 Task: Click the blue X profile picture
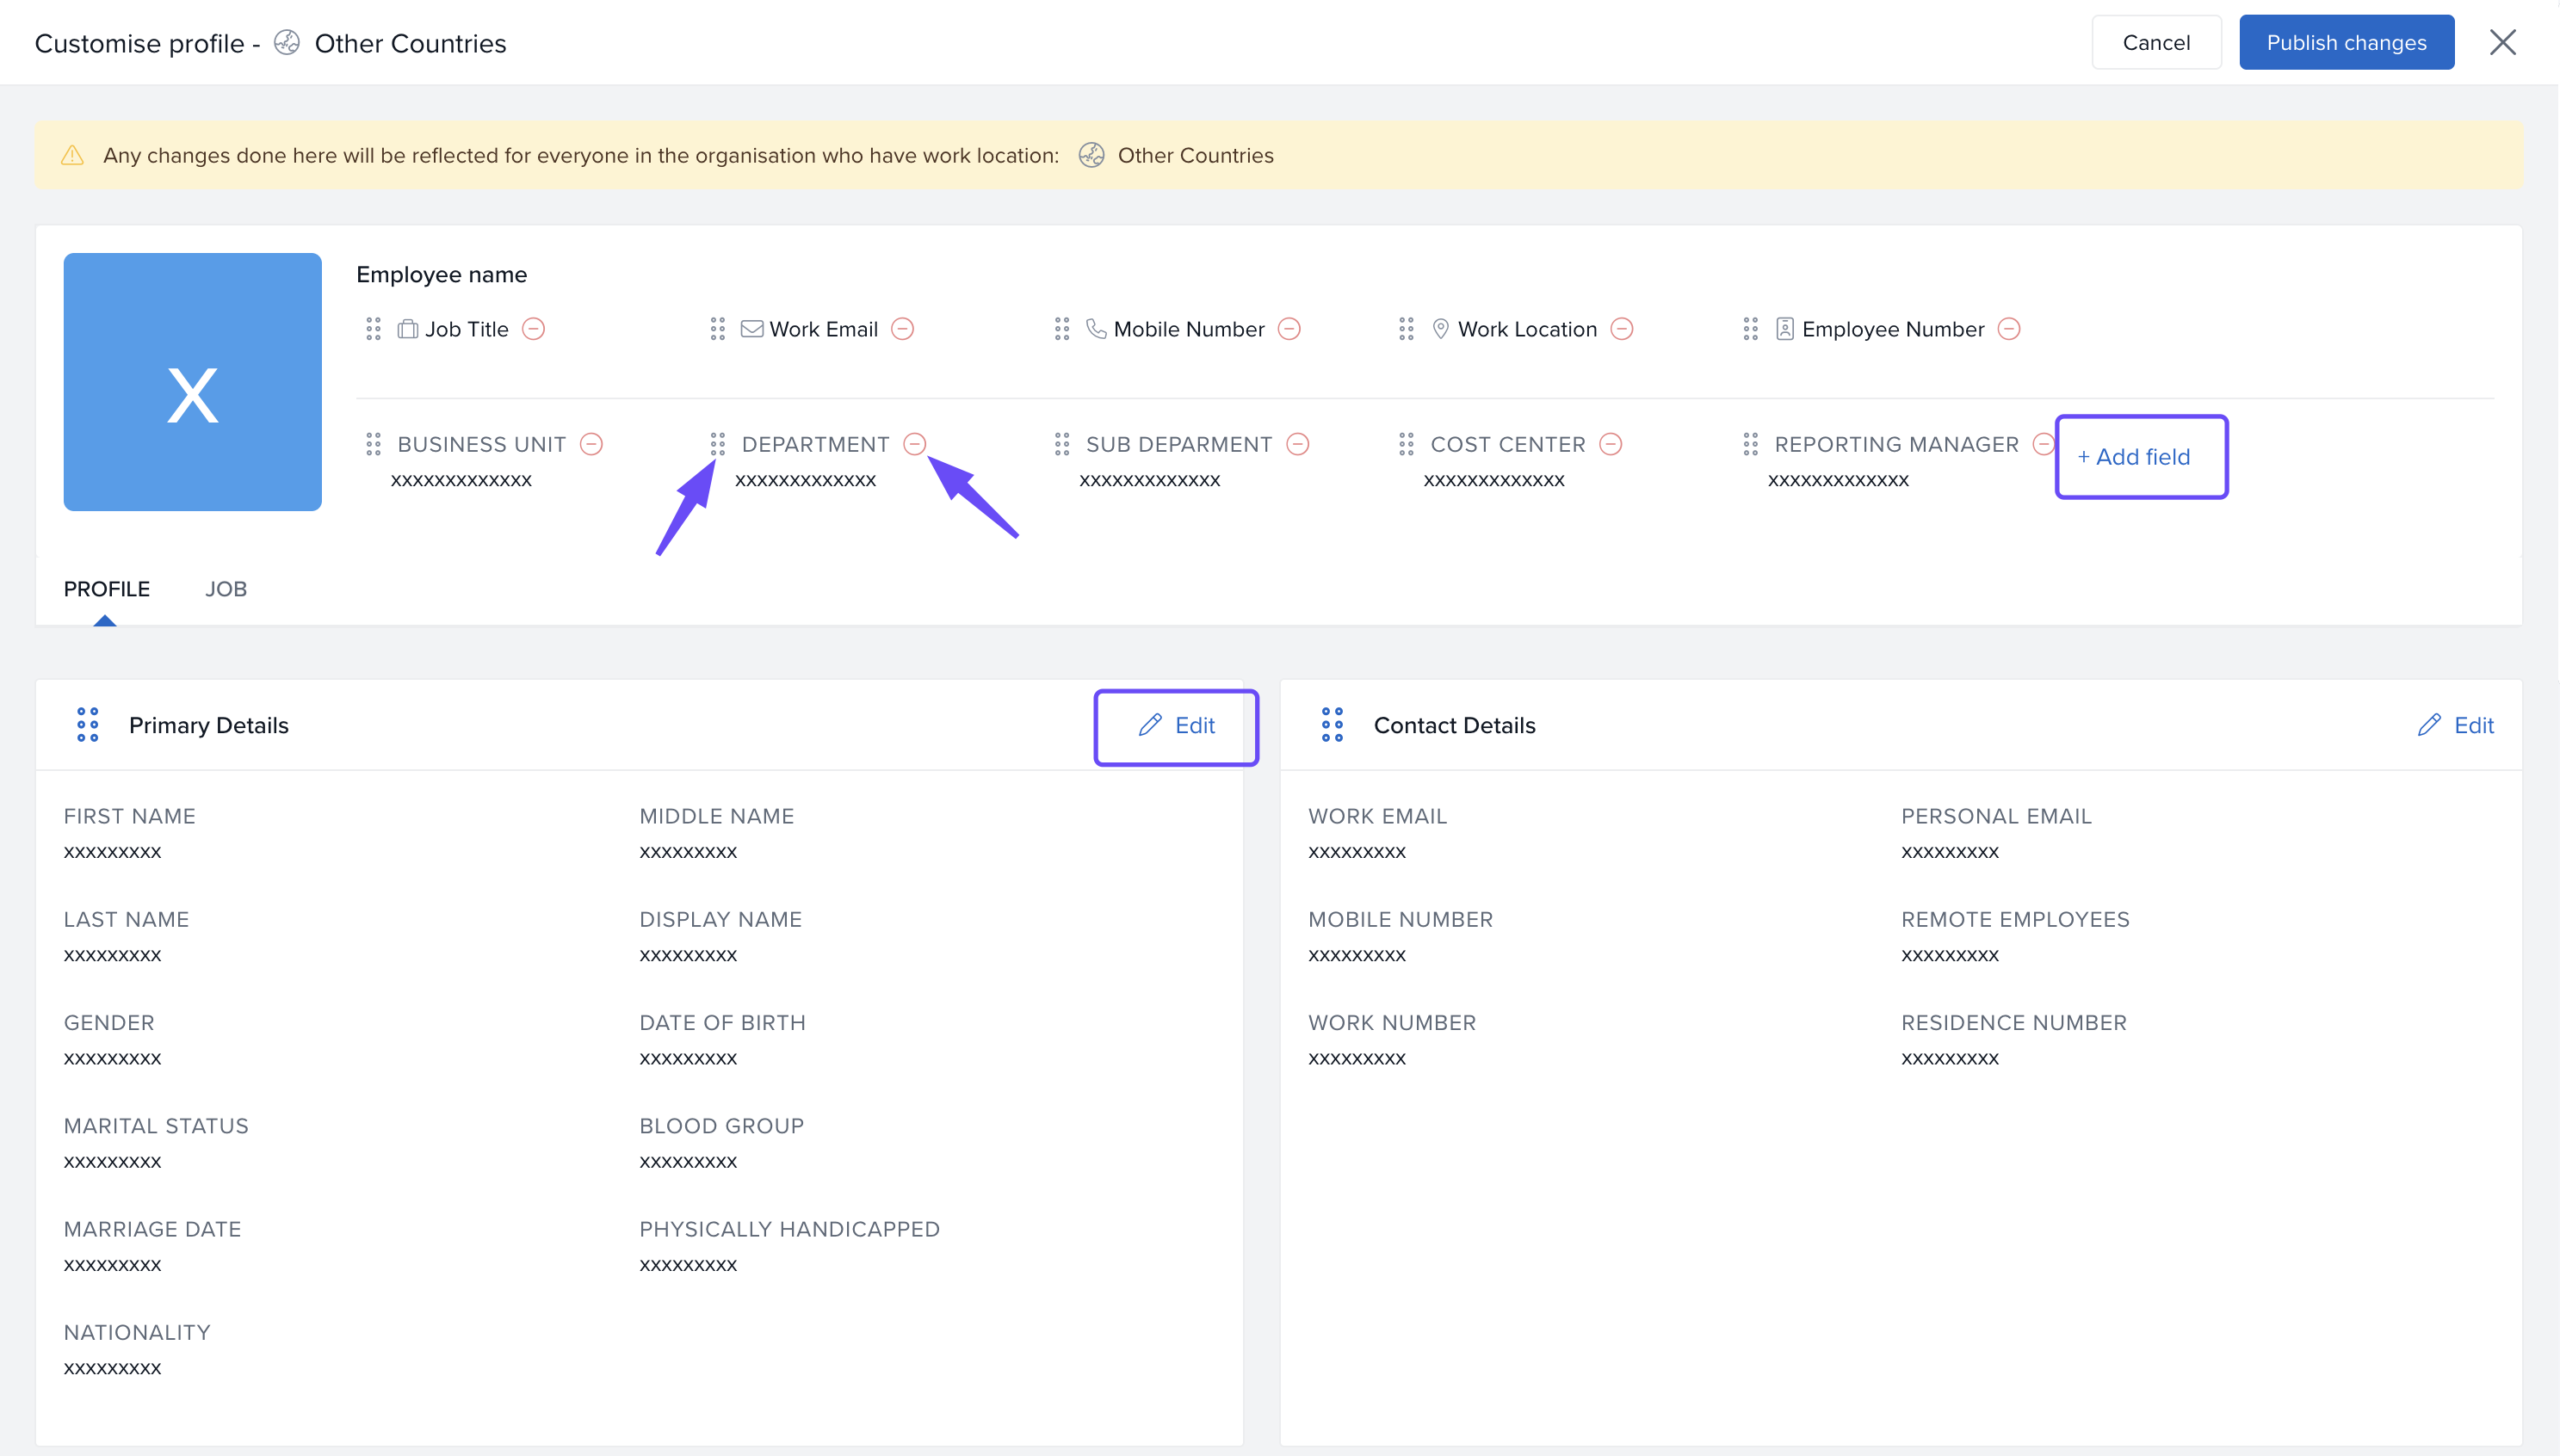tap(192, 382)
